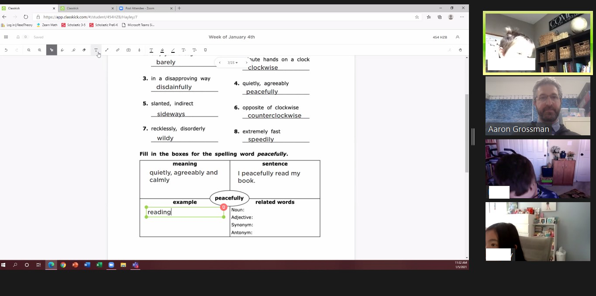The width and height of the screenshot is (596, 296).
Task: Go to next slide arrow
Action: [246, 63]
